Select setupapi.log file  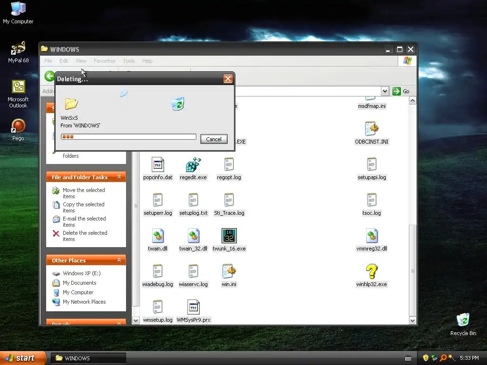click(371, 169)
